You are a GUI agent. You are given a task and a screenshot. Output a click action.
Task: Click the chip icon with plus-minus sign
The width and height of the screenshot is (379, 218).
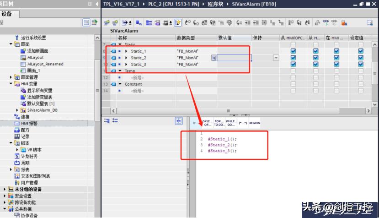point(167,23)
